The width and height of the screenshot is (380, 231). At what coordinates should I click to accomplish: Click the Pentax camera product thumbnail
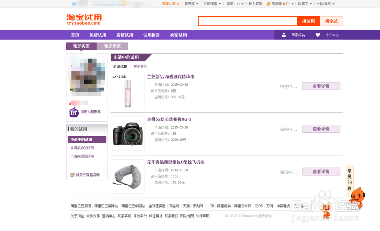[x=128, y=134]
